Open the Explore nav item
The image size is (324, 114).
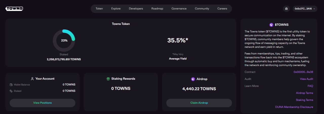[x=116, y=9]
